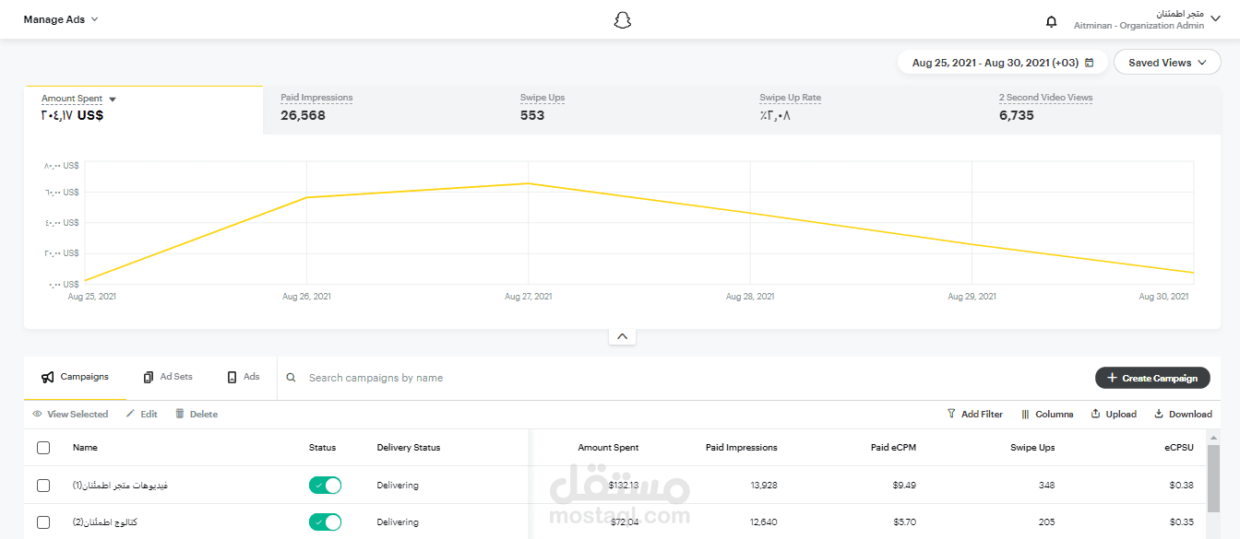This screenshot has width=1240, height=539.
Task: Click the Delete trash icon
Action: coord(180,414)
